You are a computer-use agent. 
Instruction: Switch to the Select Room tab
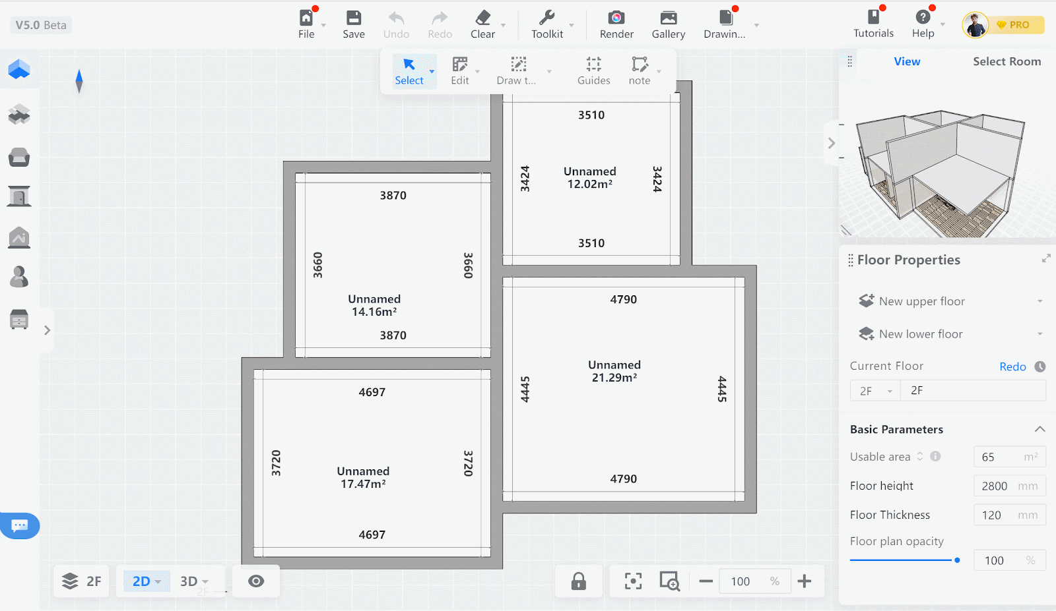[1006, 61]
